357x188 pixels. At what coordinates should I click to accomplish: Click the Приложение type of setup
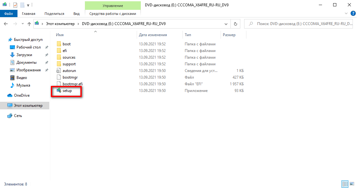[x=196, y=91]
